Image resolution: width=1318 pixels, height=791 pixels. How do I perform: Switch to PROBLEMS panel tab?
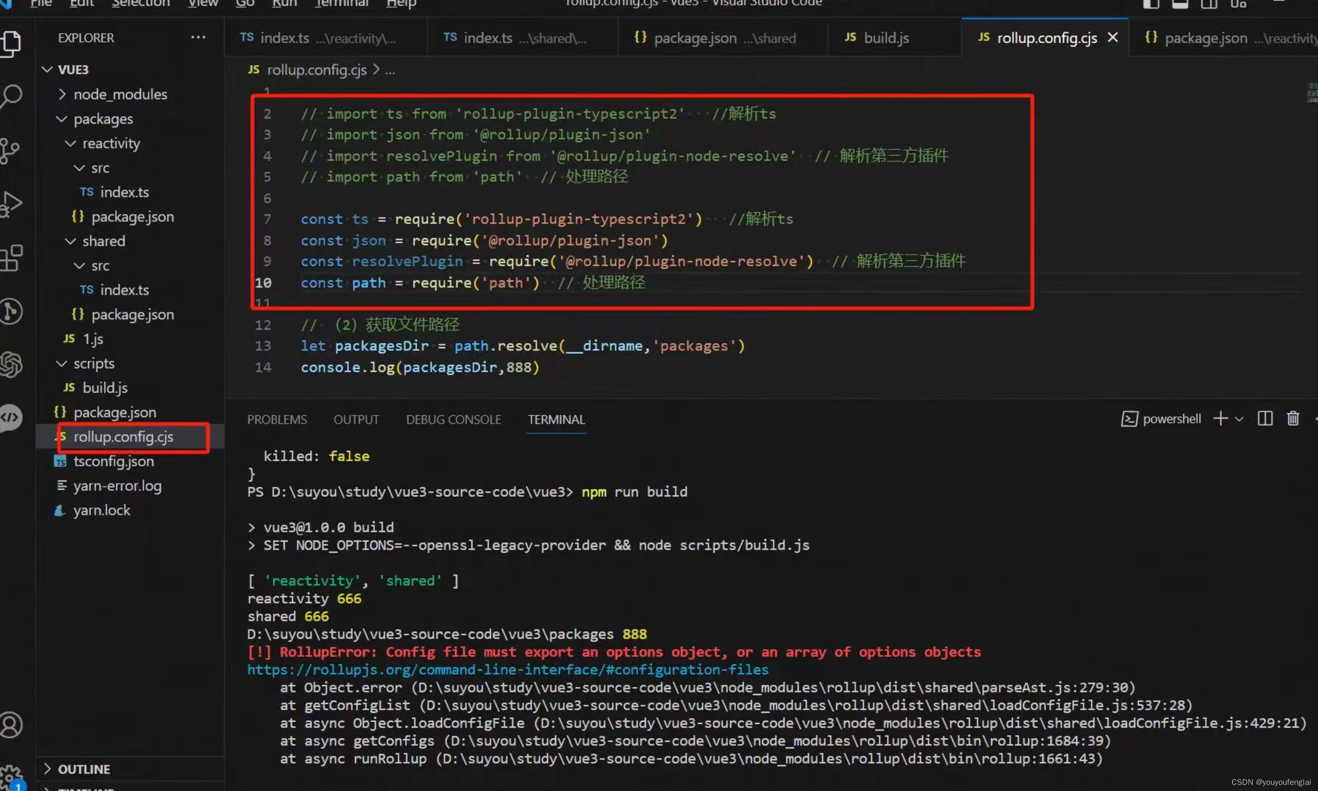tap(277, 420)
